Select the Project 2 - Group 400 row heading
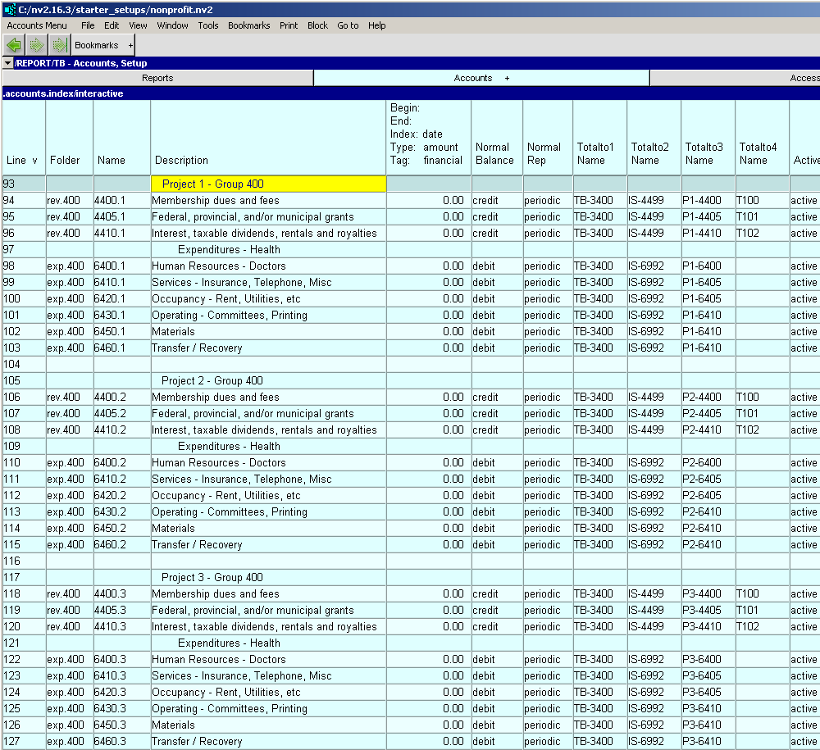 coord(212,380)
